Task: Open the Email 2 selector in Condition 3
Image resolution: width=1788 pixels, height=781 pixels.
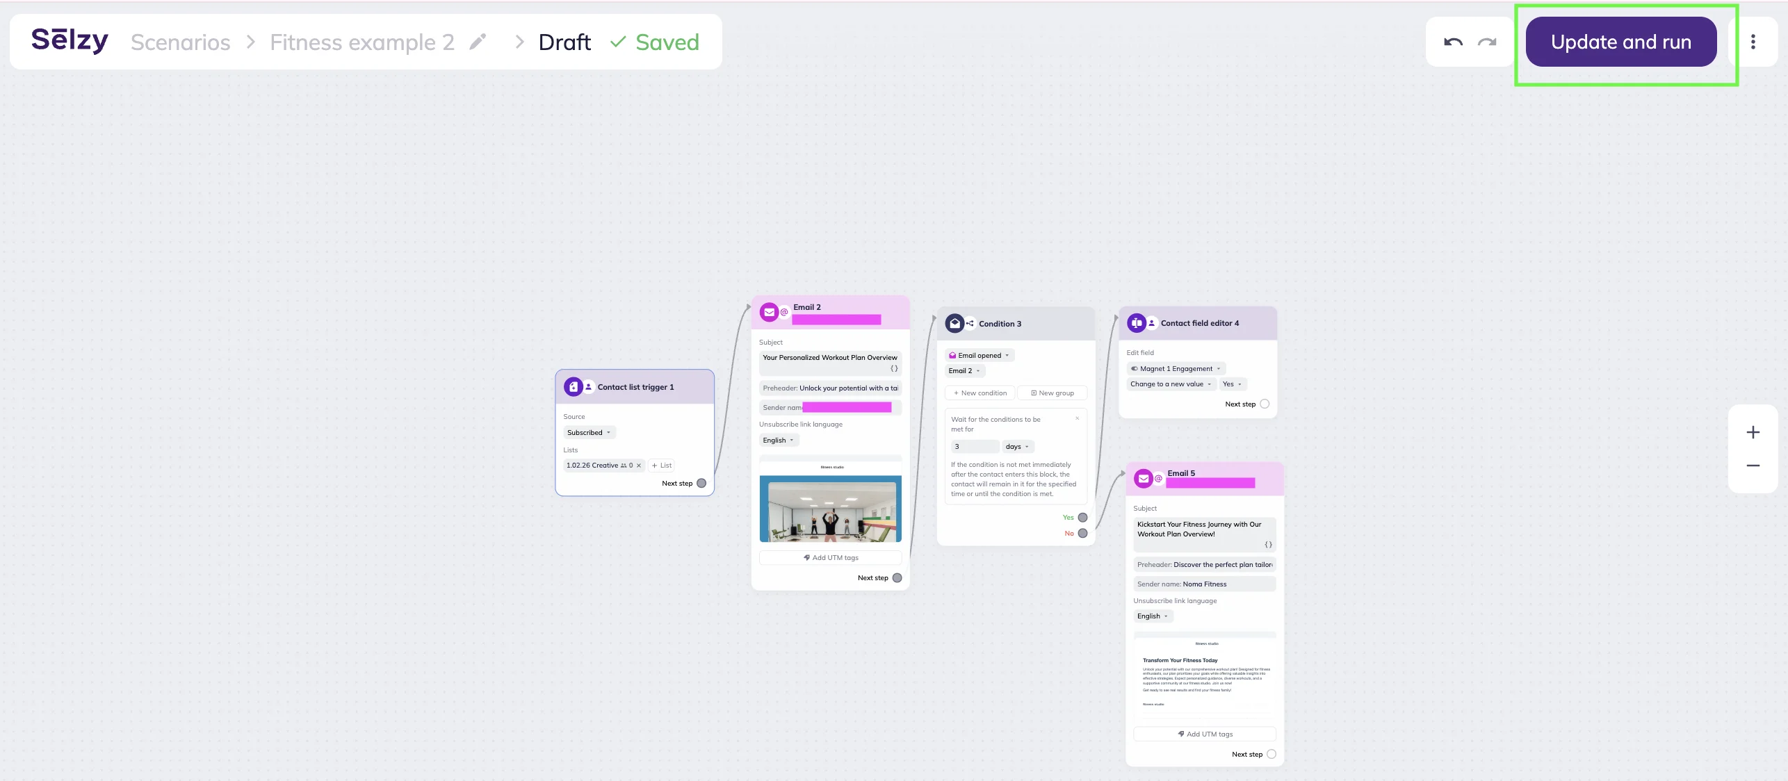Action: (965, 371)
